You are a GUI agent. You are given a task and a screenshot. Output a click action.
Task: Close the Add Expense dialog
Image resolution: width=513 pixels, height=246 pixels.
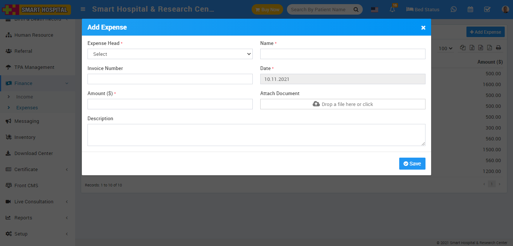pyautogui.click(x=423, y=28)
